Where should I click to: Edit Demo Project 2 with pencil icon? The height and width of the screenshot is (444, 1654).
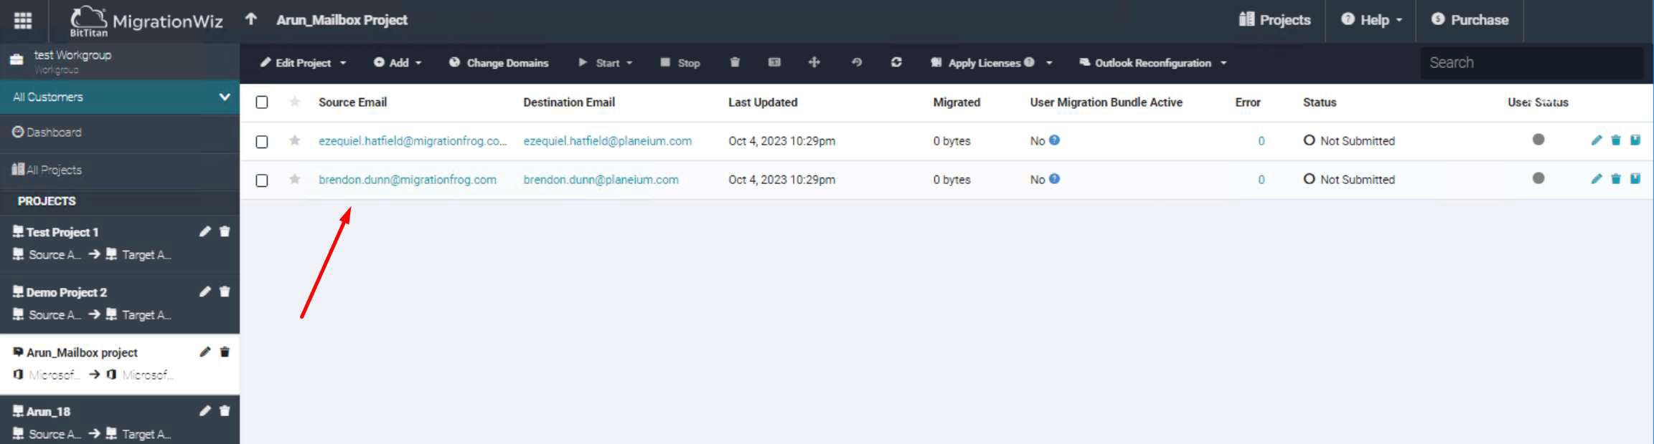205,291
